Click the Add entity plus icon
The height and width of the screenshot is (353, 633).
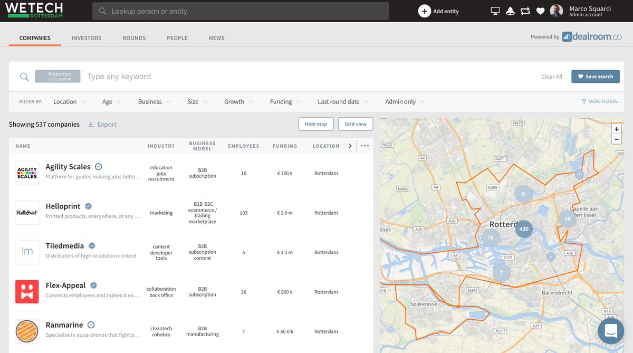(424, 11)
